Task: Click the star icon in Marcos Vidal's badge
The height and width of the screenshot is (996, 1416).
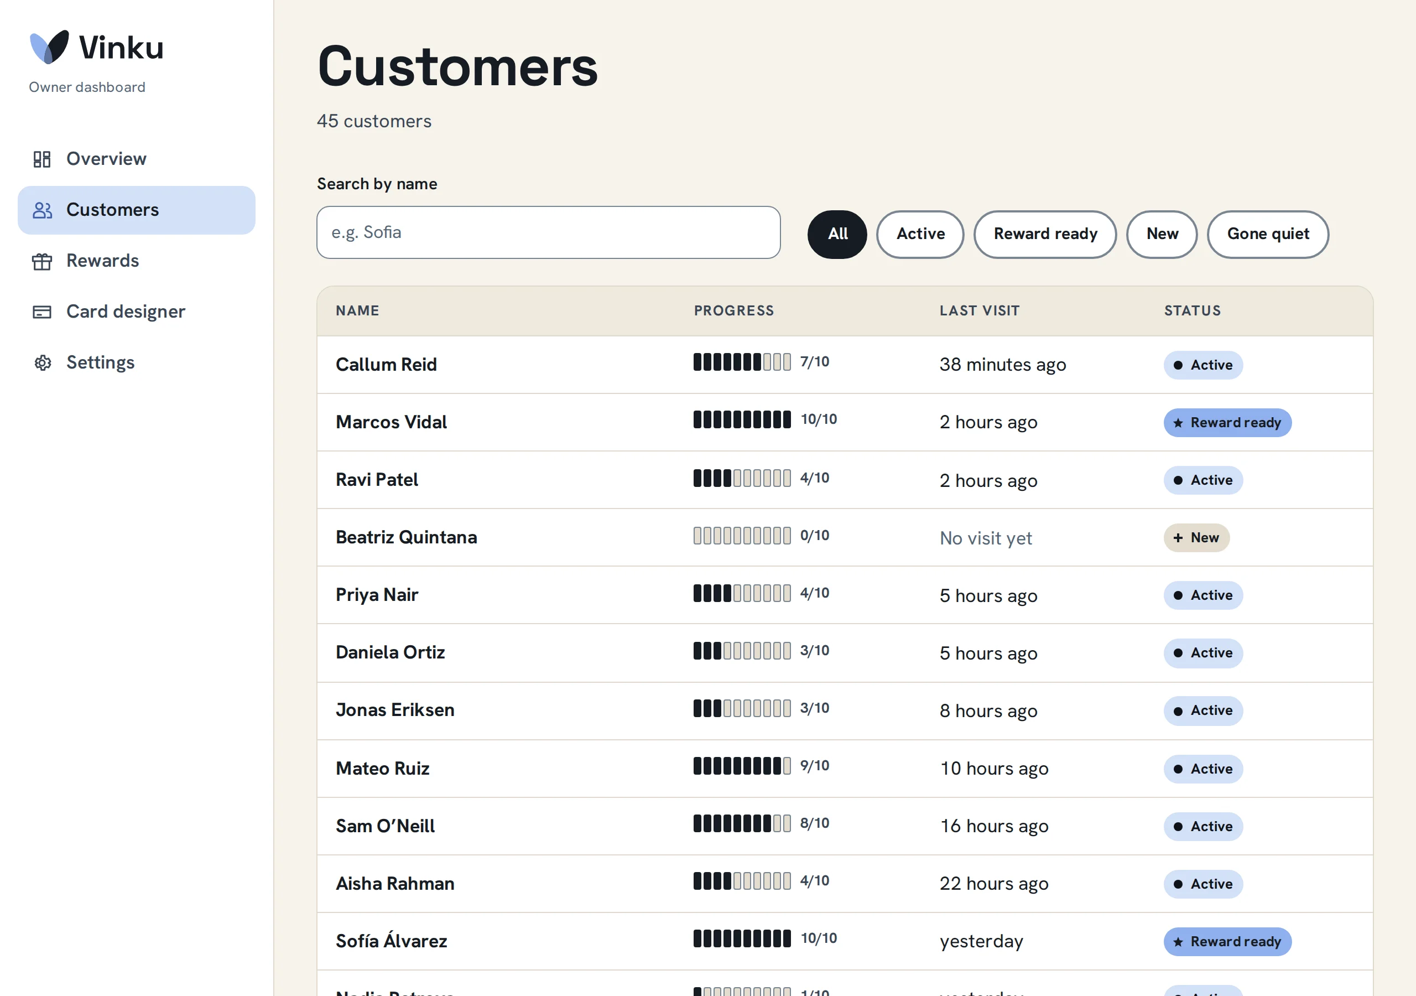Action: (1178, 423)
